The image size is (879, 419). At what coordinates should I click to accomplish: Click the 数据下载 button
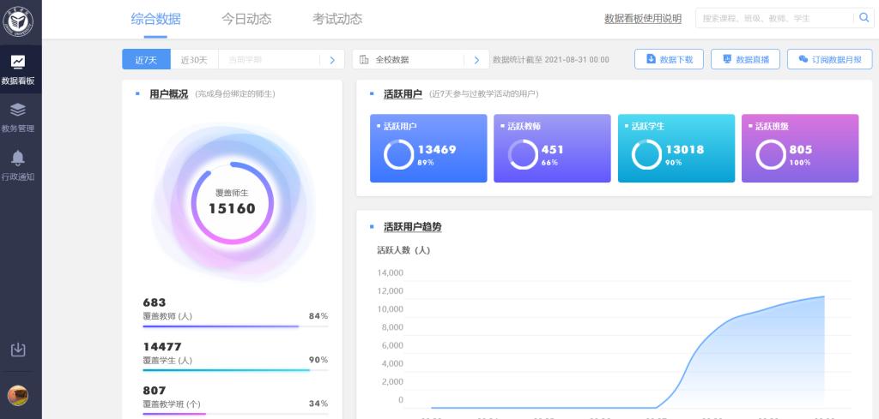coord(670,59)
